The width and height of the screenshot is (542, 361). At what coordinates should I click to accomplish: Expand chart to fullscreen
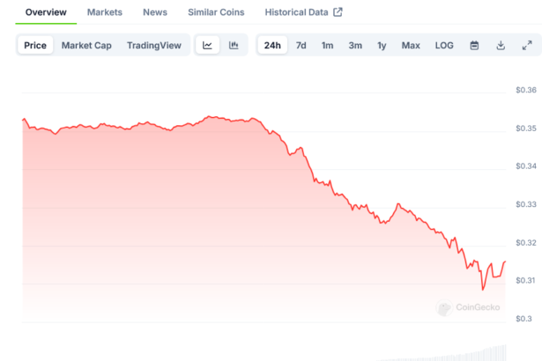point(527,45)
